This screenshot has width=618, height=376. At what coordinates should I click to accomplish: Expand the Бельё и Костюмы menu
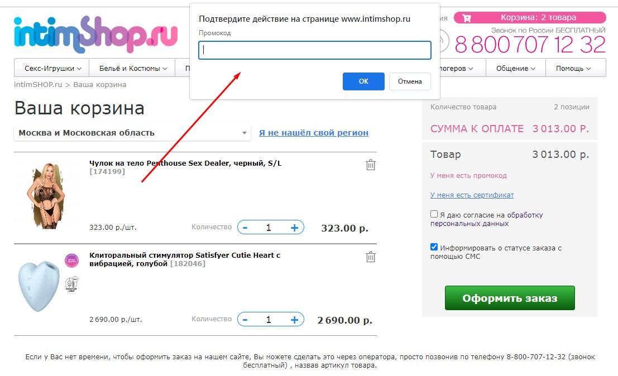132,68
